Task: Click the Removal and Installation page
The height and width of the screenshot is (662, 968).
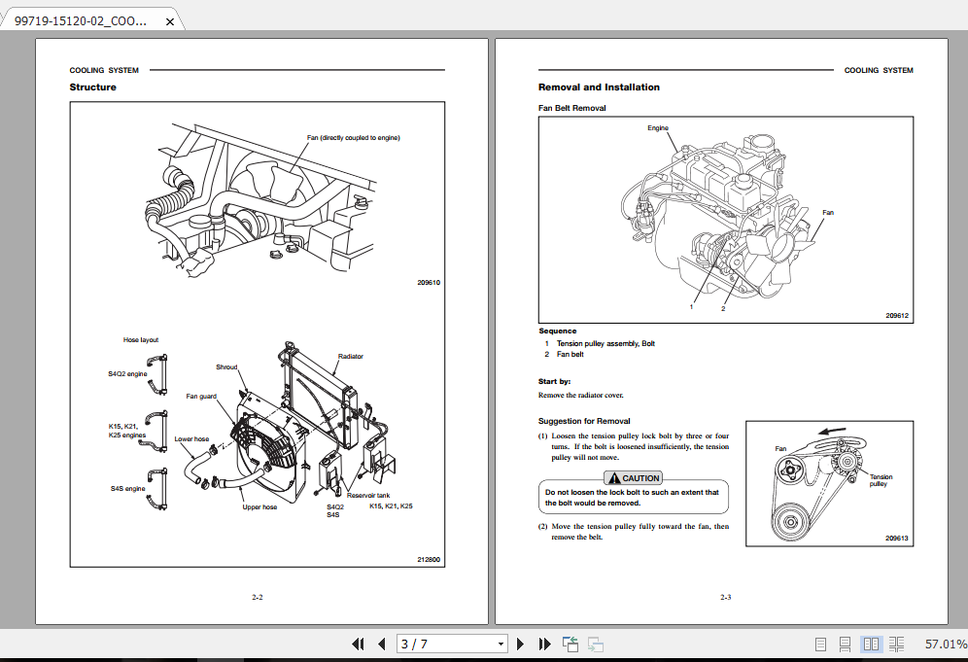Action: point(726,331)
